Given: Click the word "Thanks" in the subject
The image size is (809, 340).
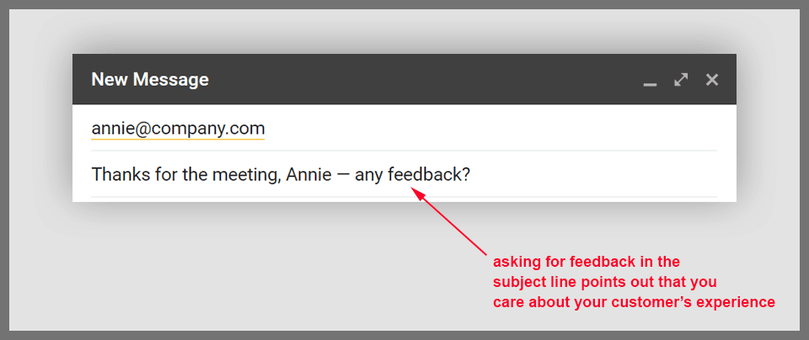Looking at the screenshot, I should click(117, 175).
